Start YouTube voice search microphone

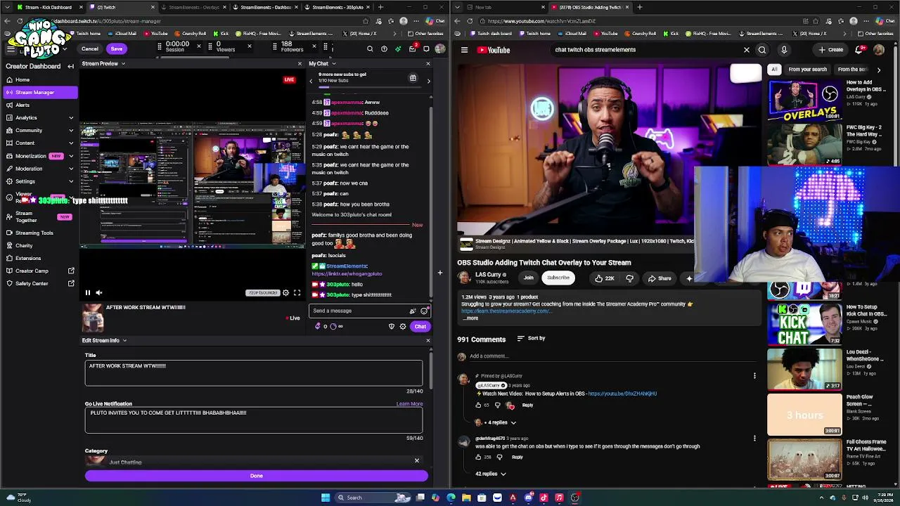(784, 50)
